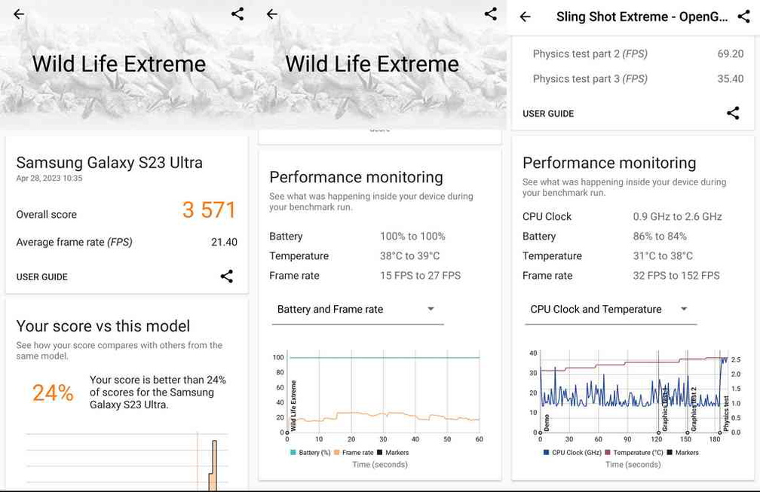The height and width of the screenshot is (492, 760).
Task: Click the Demo chart marker
Action: 547,423
